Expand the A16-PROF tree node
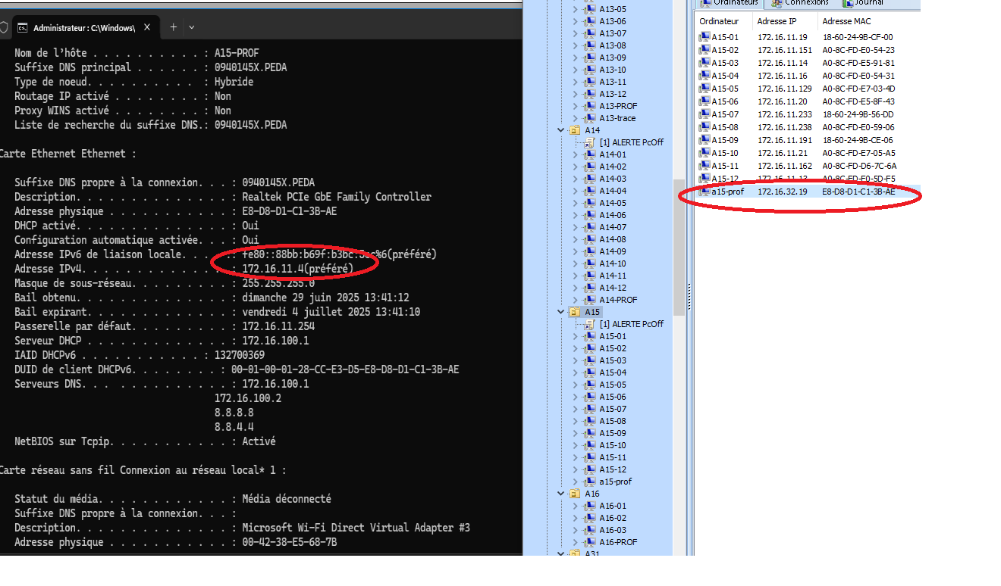The height and width of the screenshot is (586, 1001). [576, 542]
